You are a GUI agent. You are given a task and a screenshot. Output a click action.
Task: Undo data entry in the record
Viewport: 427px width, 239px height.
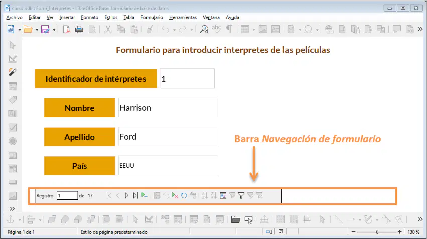tap(166, 196)
